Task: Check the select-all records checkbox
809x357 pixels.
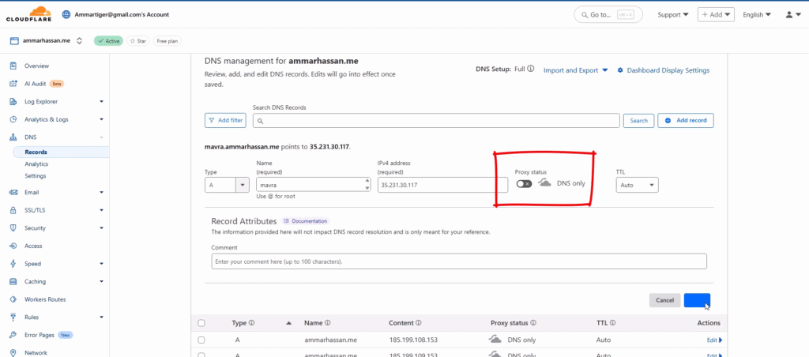Action: coord(201,323)
